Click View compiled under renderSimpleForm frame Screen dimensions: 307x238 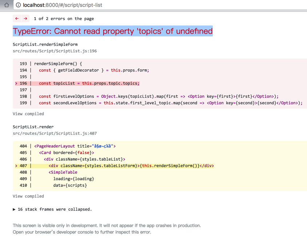[x=28, y=114]
